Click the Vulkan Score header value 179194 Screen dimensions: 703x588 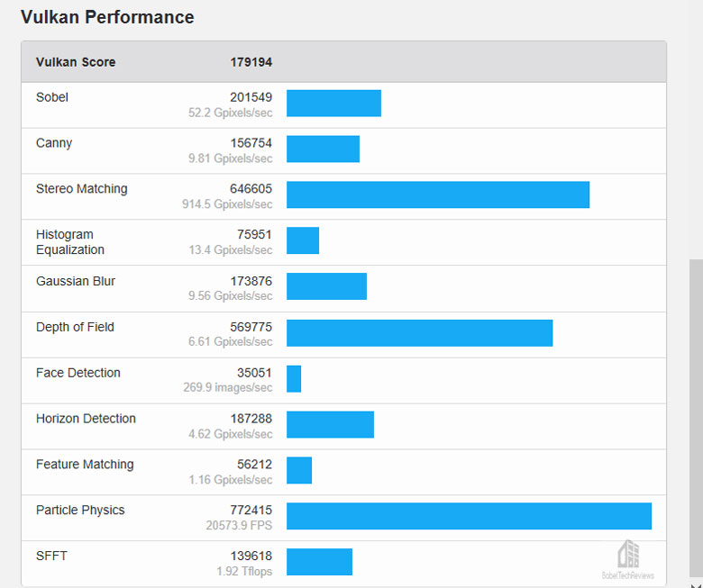(x=251, y=62)
